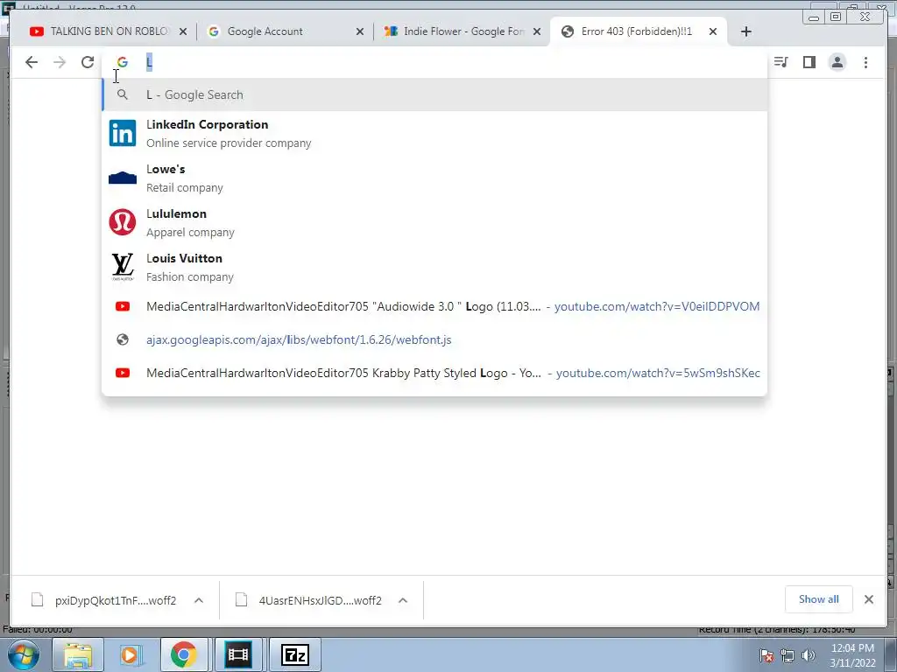Open the profile avatar menu
The height and width of the screenshot is (672, 897).
[x=837, y=62]
